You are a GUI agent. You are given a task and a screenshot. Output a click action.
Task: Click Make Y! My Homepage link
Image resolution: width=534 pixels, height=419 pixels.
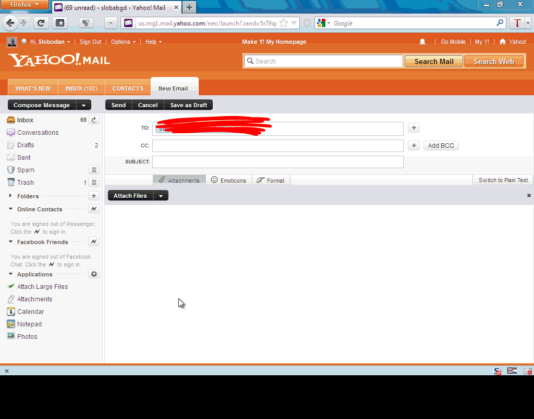tap(274, 42)
